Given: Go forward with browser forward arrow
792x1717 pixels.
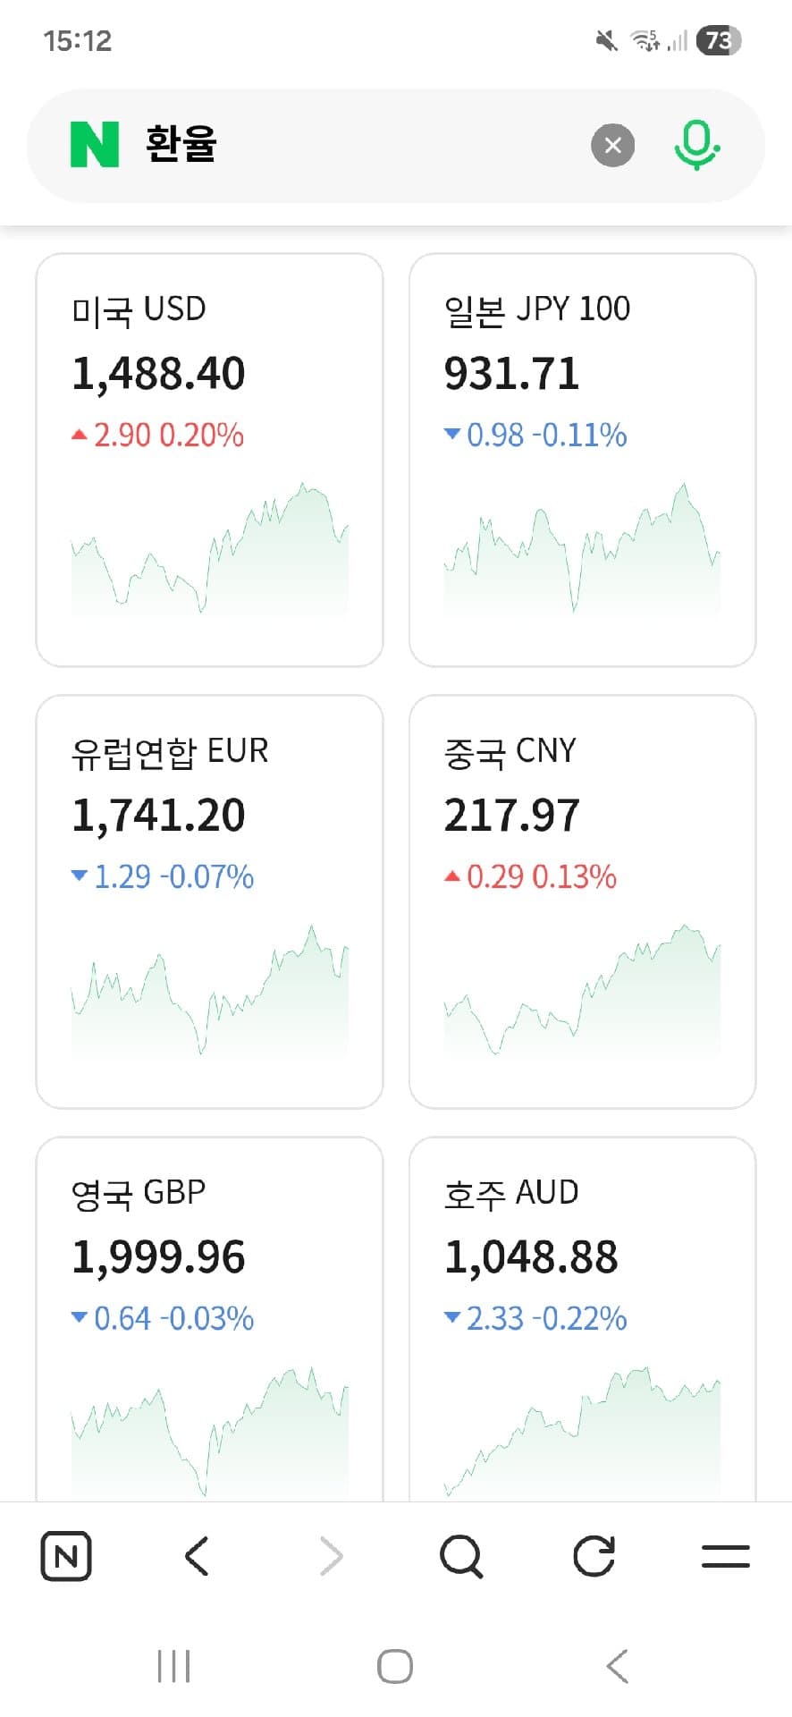Looking at the screenshot, I should [331, 1556].
